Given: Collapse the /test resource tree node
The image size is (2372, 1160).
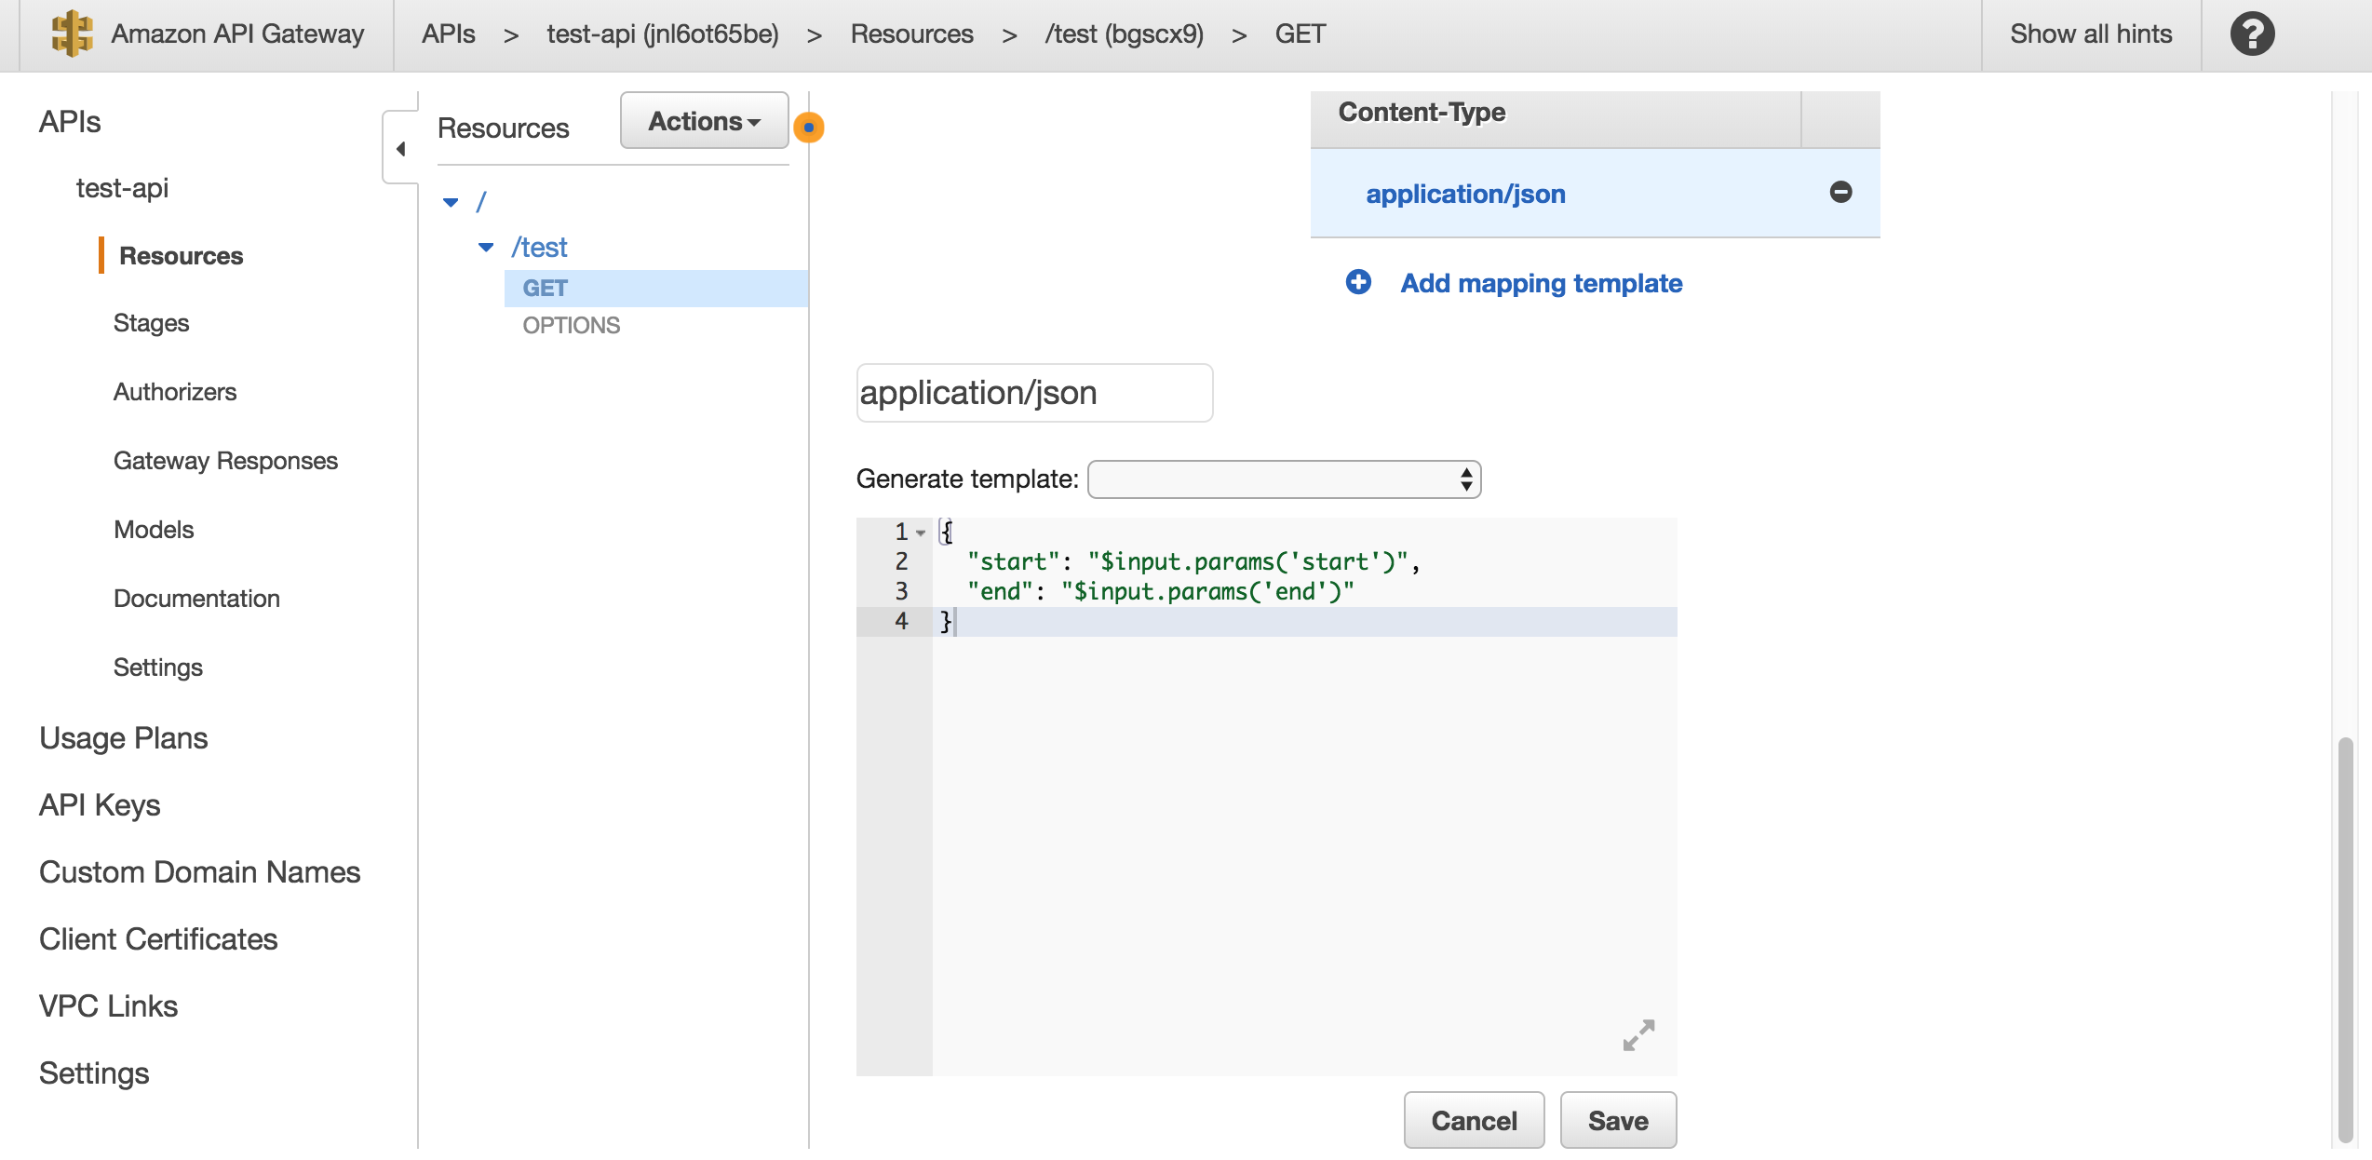Looking at the screenshot, I should (485, 248).
